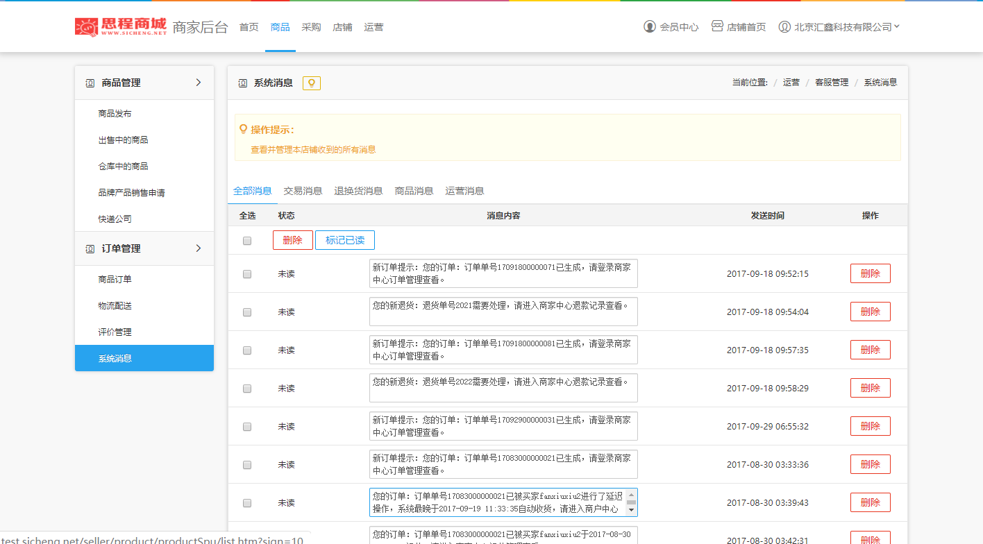Click the message box for return 2022
The height and width of the screenshot is (544, 983).
(503, 388)
